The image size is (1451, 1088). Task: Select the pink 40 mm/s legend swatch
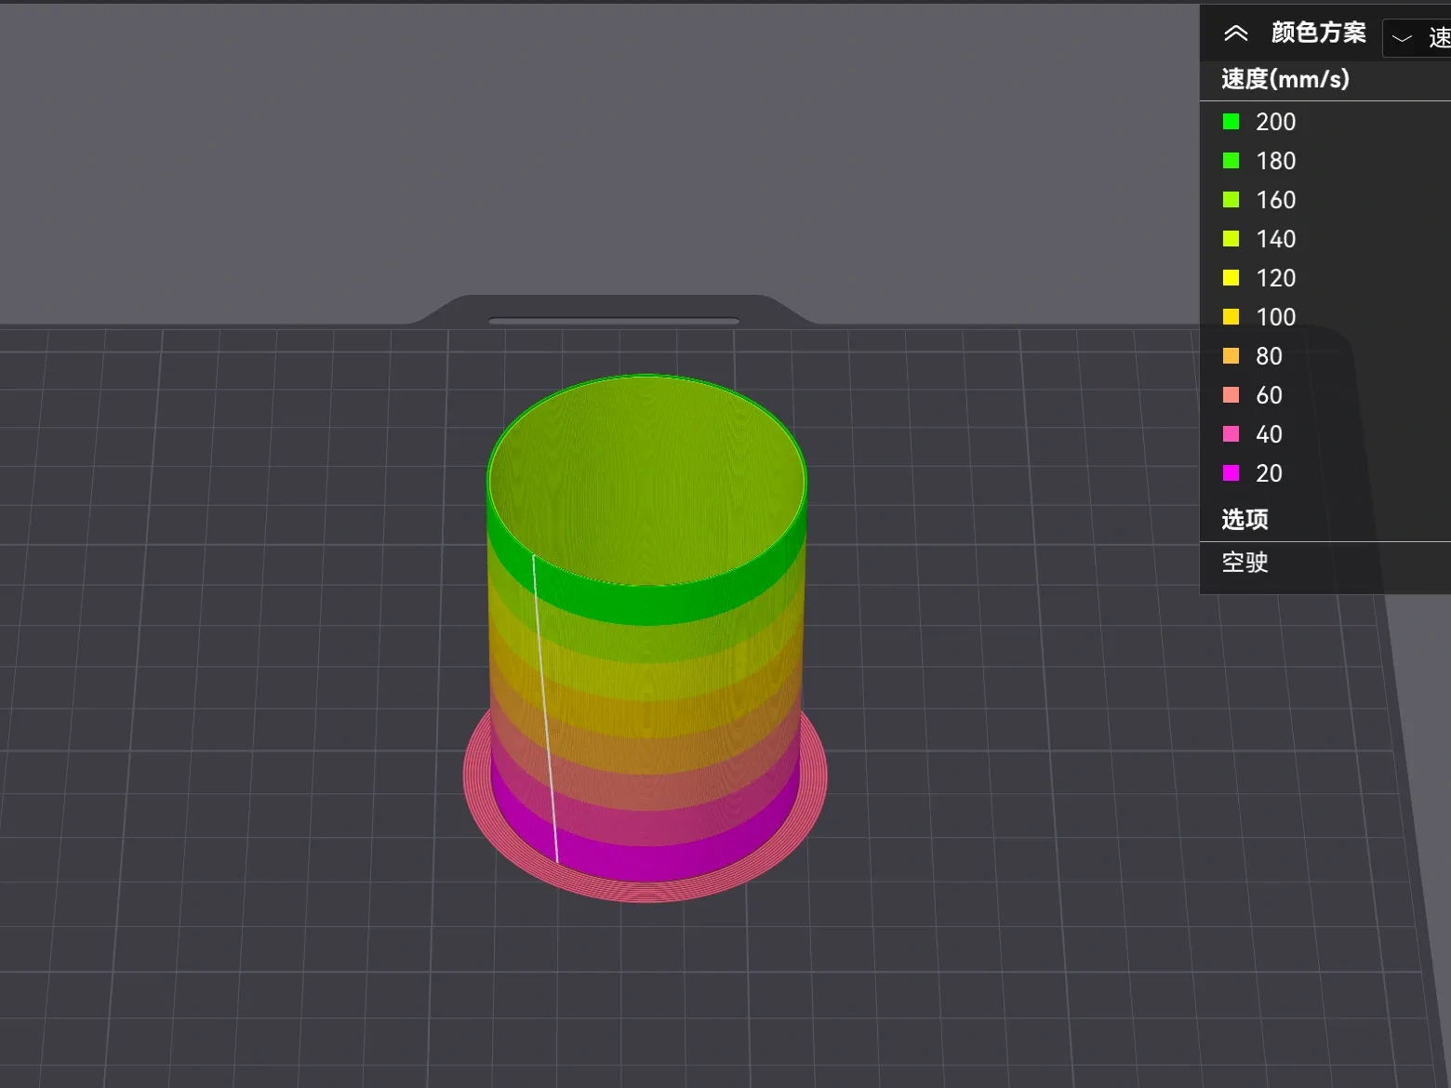click(1232, 433)
